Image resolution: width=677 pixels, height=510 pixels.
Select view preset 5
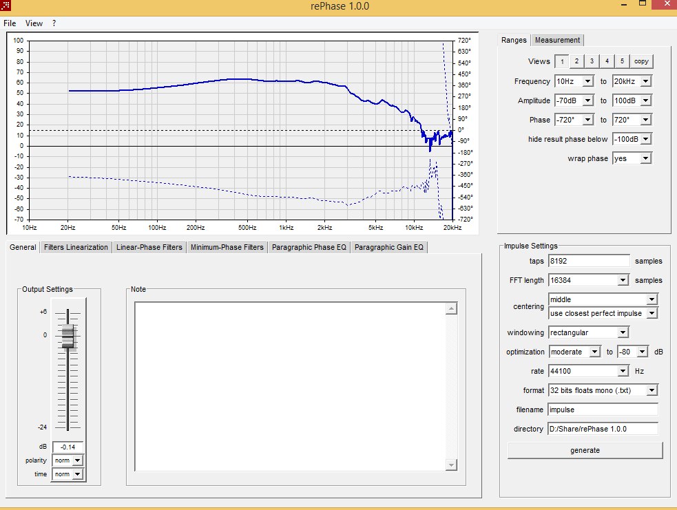(622, 61)
